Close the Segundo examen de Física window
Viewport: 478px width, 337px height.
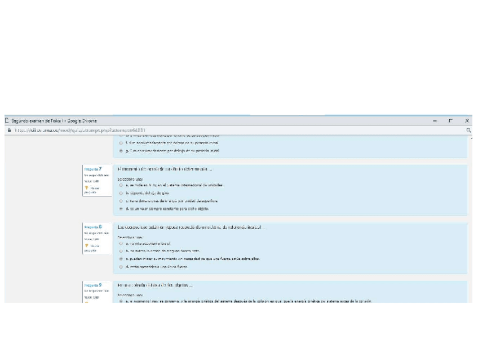467,120
